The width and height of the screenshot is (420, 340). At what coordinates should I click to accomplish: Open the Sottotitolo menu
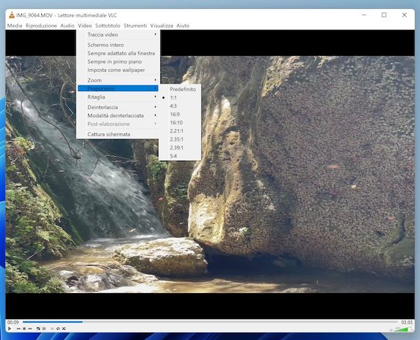point(107,26)
